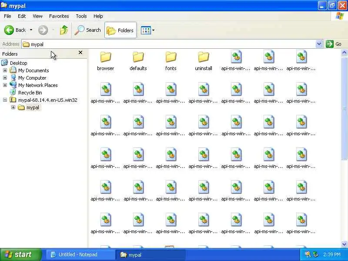This screenshot has width=348, height=261.
Task: Click the mypal taskbar button
Action: pos(151,255)
